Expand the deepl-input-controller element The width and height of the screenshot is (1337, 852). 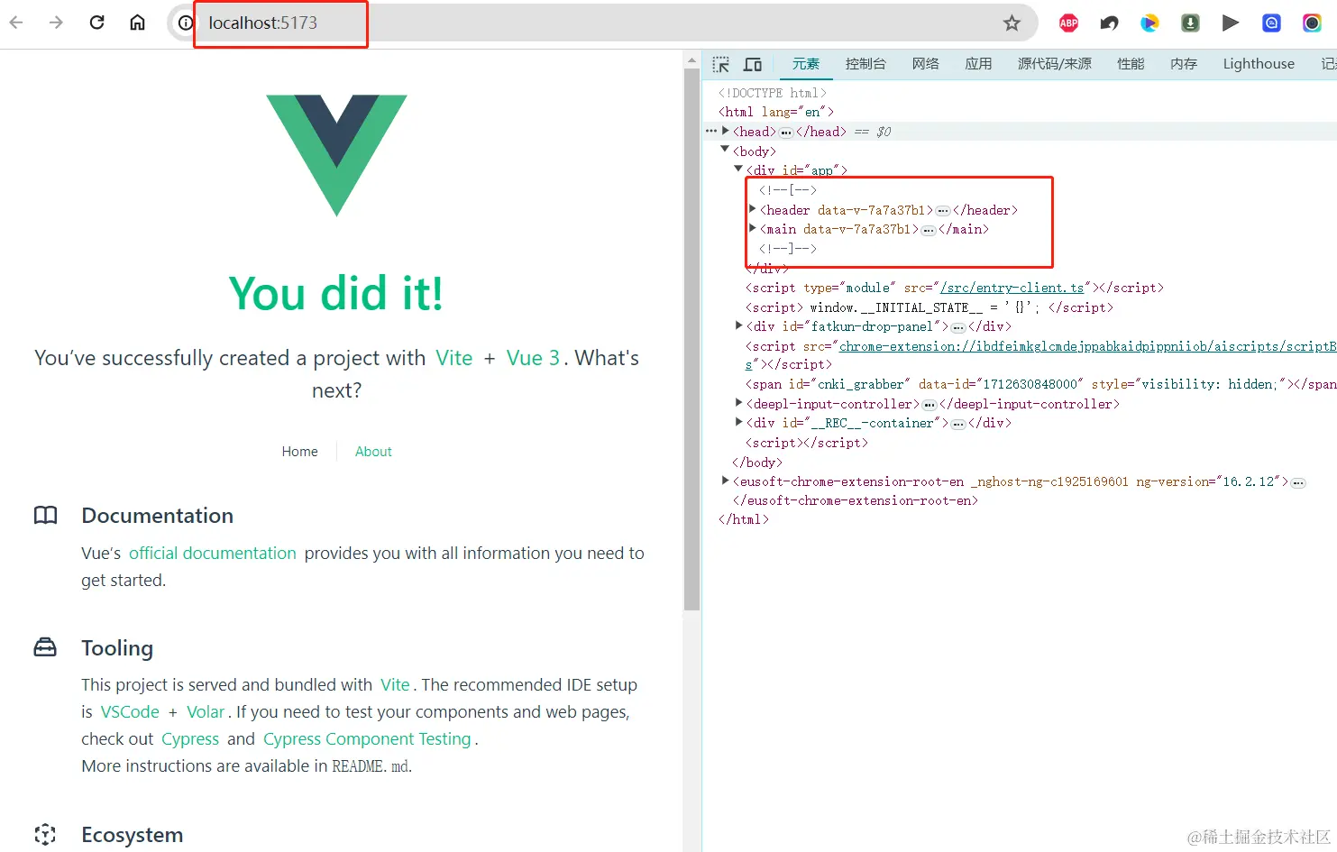pos(739,403)
